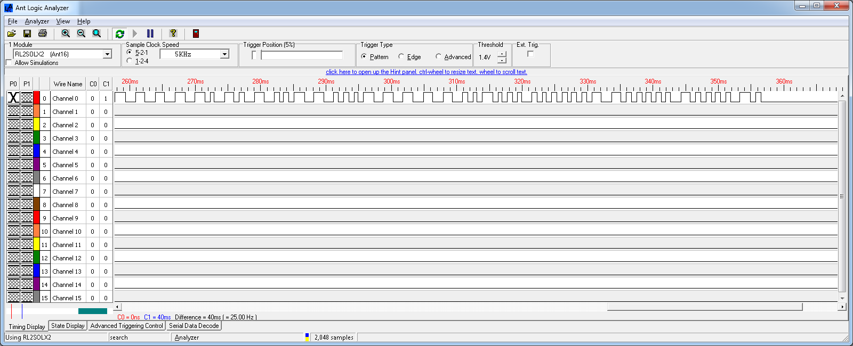The width and height of the screenshot is (853, 346).
Task: Set the P0 pattern cell of Channel 5
Action: pos(13,164)
